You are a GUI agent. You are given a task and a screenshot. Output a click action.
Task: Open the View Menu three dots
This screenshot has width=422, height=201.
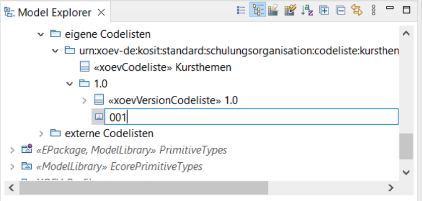(373, 10)
